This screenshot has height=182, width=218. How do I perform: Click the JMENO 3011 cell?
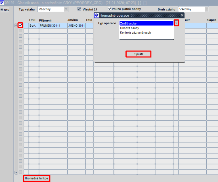(76, 26)
